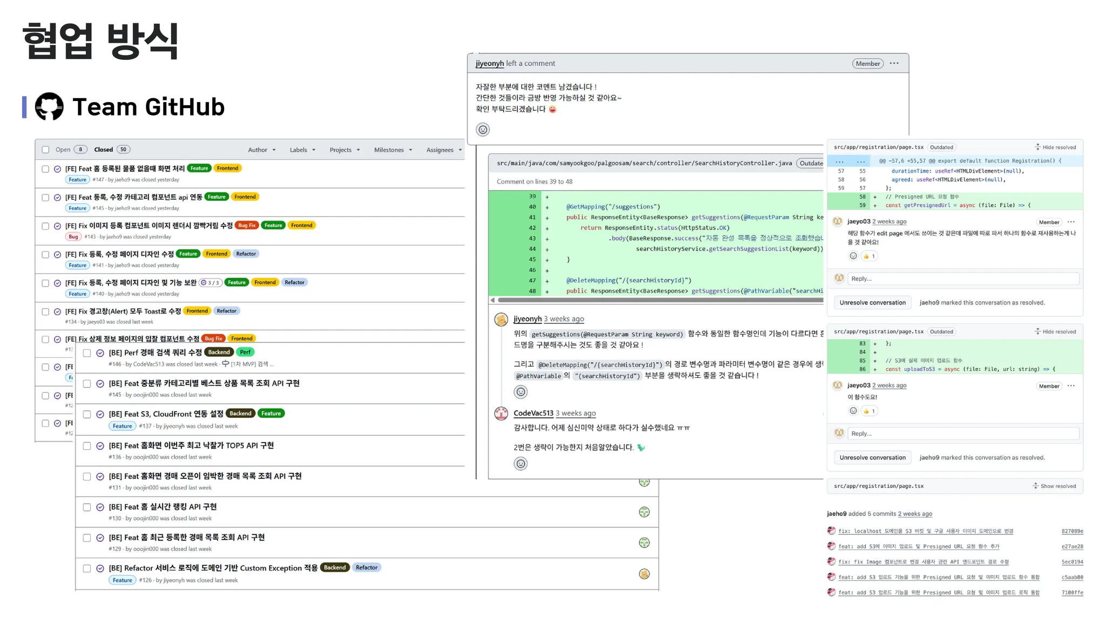Screen dimensions: 1106x622
Task: Add reaction under CodeVac513's reply
Action: click(x=521, y=463)
